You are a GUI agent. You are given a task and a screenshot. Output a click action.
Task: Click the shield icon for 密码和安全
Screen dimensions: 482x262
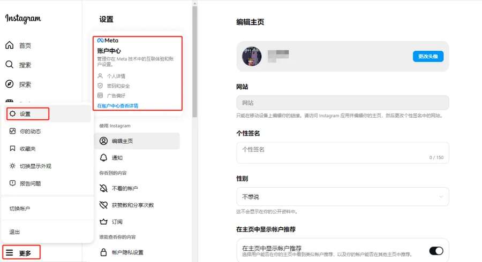pos(100,86)
